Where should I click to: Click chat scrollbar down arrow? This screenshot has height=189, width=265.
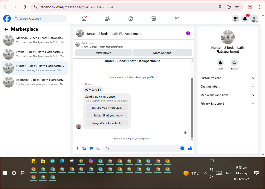(x=192, y=140)
